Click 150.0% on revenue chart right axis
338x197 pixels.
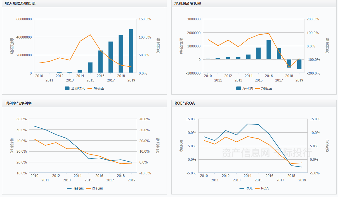(145, 19)
